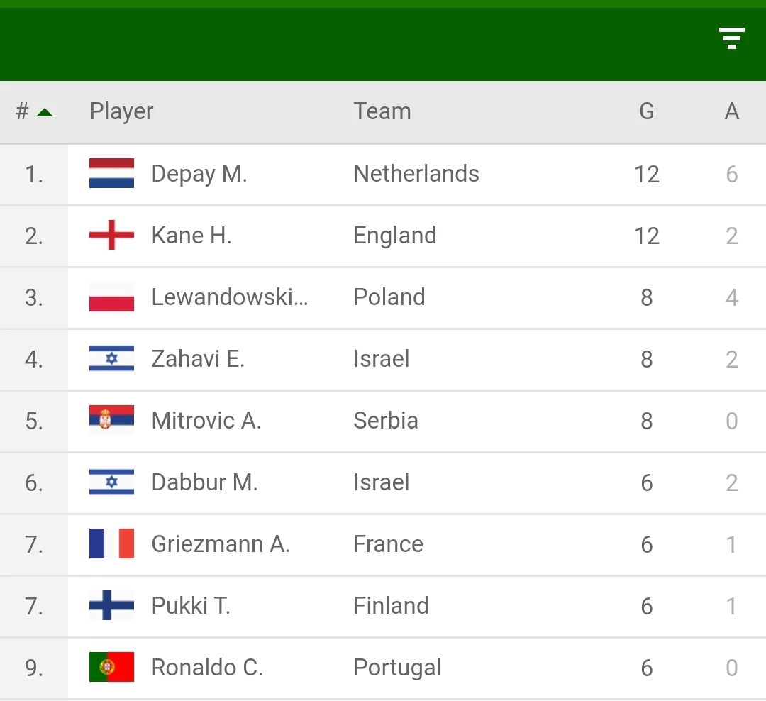Click the Serbia flag icon
This screenshot has width=766, height=701.
111,420
